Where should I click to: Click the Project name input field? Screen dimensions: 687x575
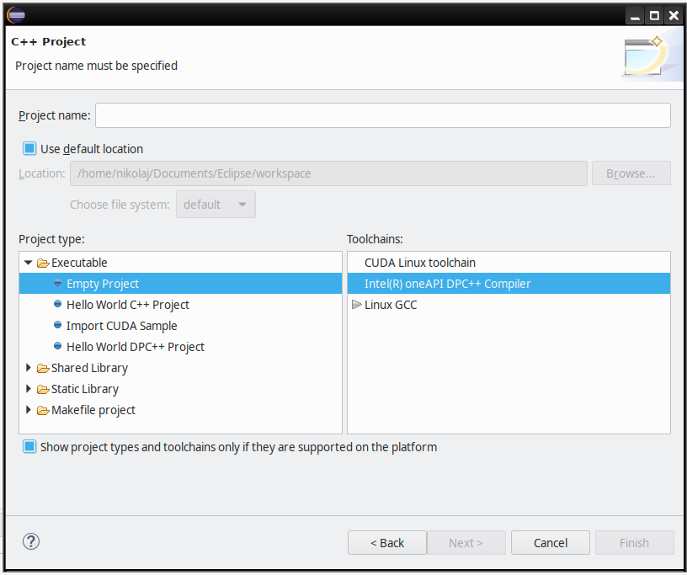click(383, 115)
